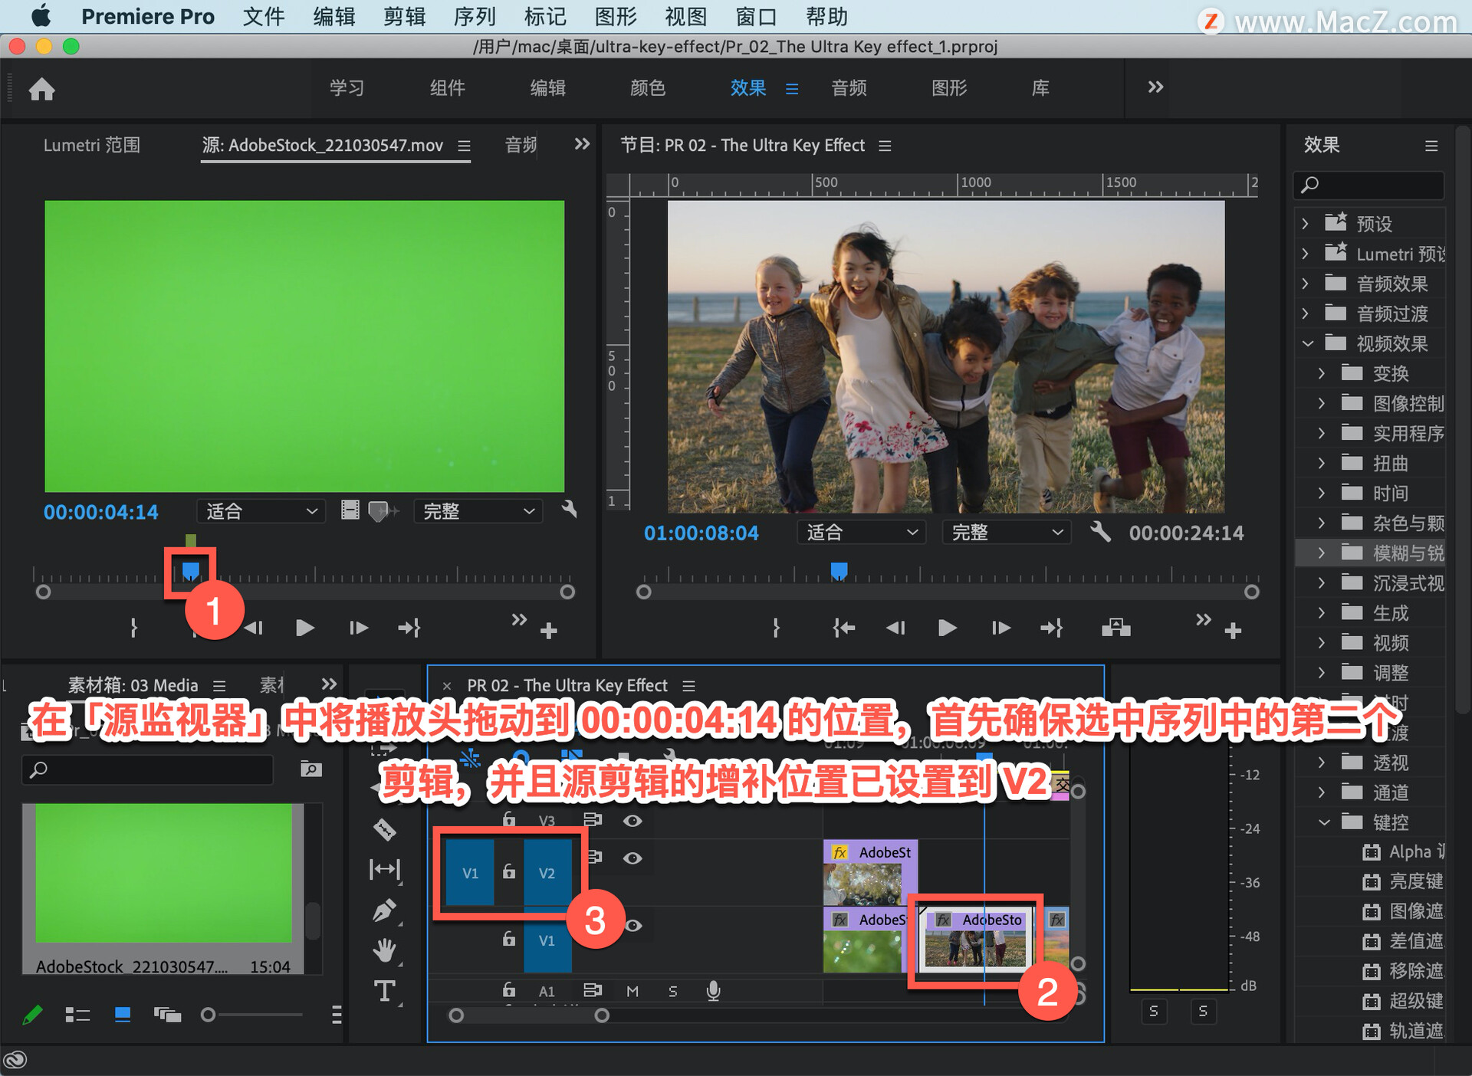The width and height of the screenshot is (1472, 1076).
Task: Click the program monitor playhead marker
Action: click(839, 571)
